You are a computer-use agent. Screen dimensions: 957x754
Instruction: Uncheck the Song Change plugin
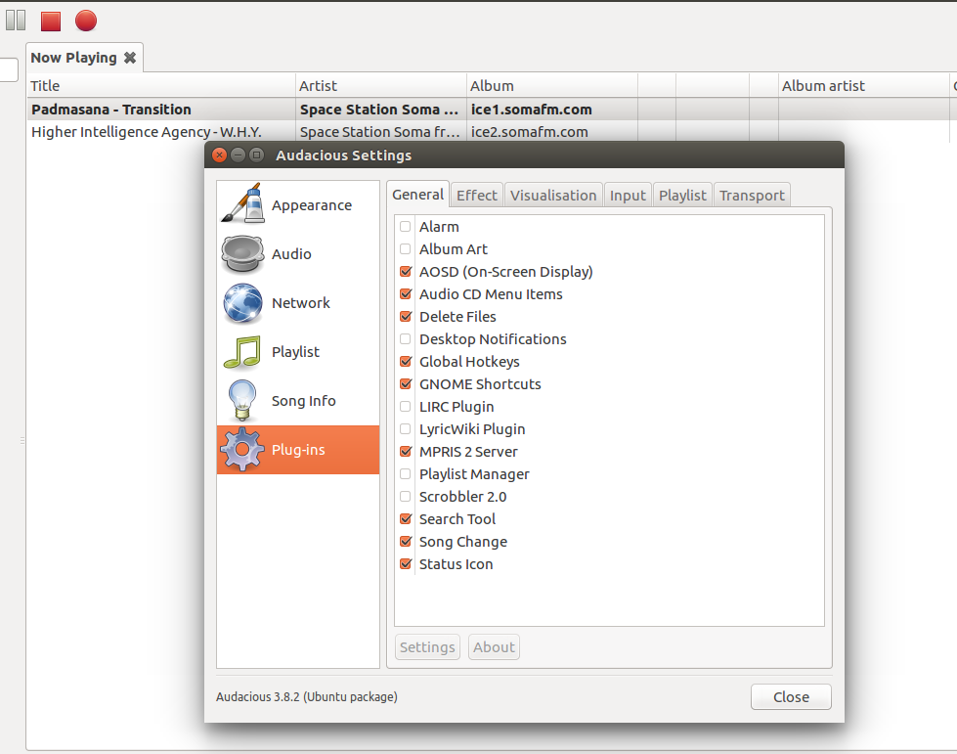pyautogui.click(x=406, y=542)
